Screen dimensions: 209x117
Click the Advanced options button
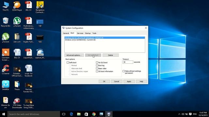point(74,55)
